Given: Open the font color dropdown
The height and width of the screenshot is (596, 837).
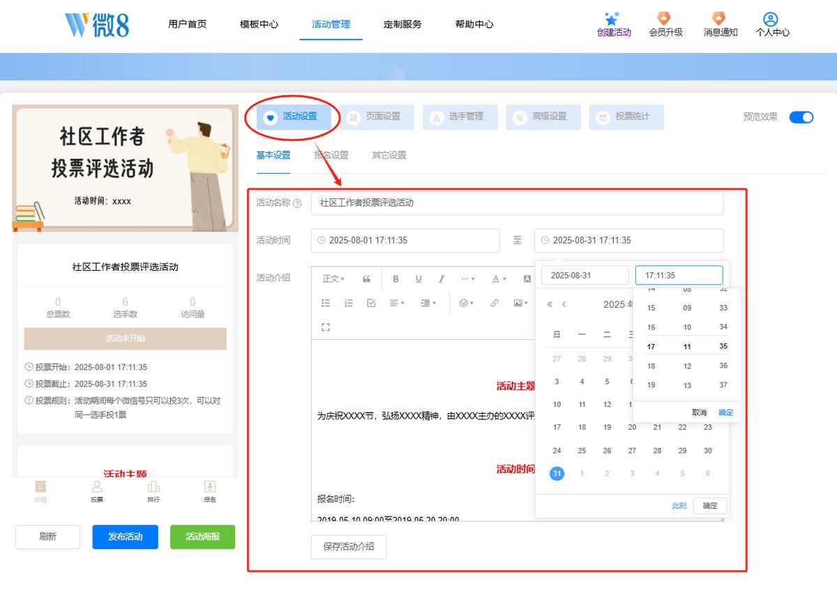Looking at the screenshot, I should pos(499,279).
